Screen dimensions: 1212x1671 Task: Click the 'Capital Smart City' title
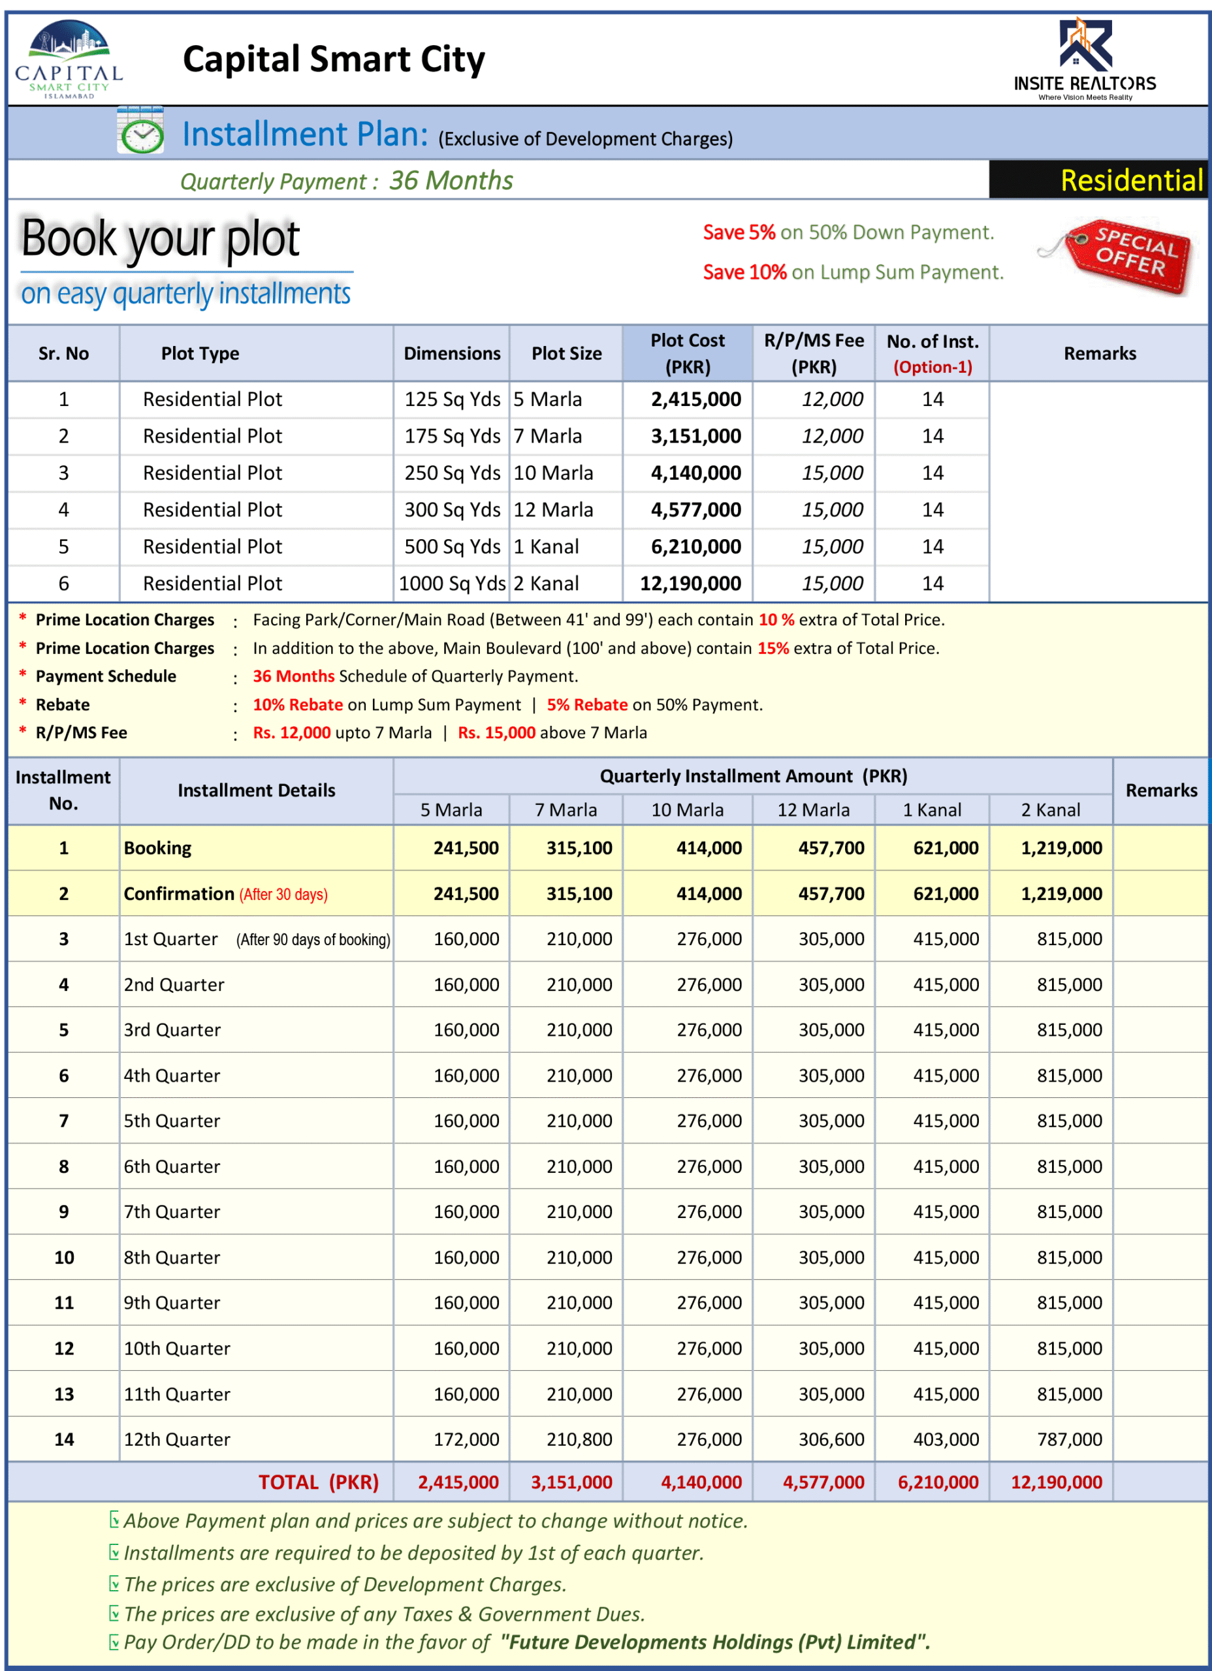[x=334, y=59]
